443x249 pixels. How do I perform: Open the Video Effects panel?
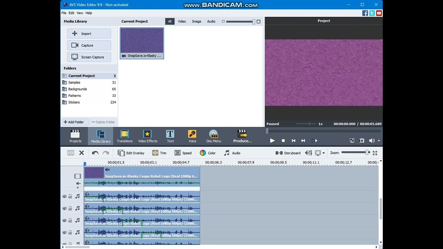click(x=147, y=136)
